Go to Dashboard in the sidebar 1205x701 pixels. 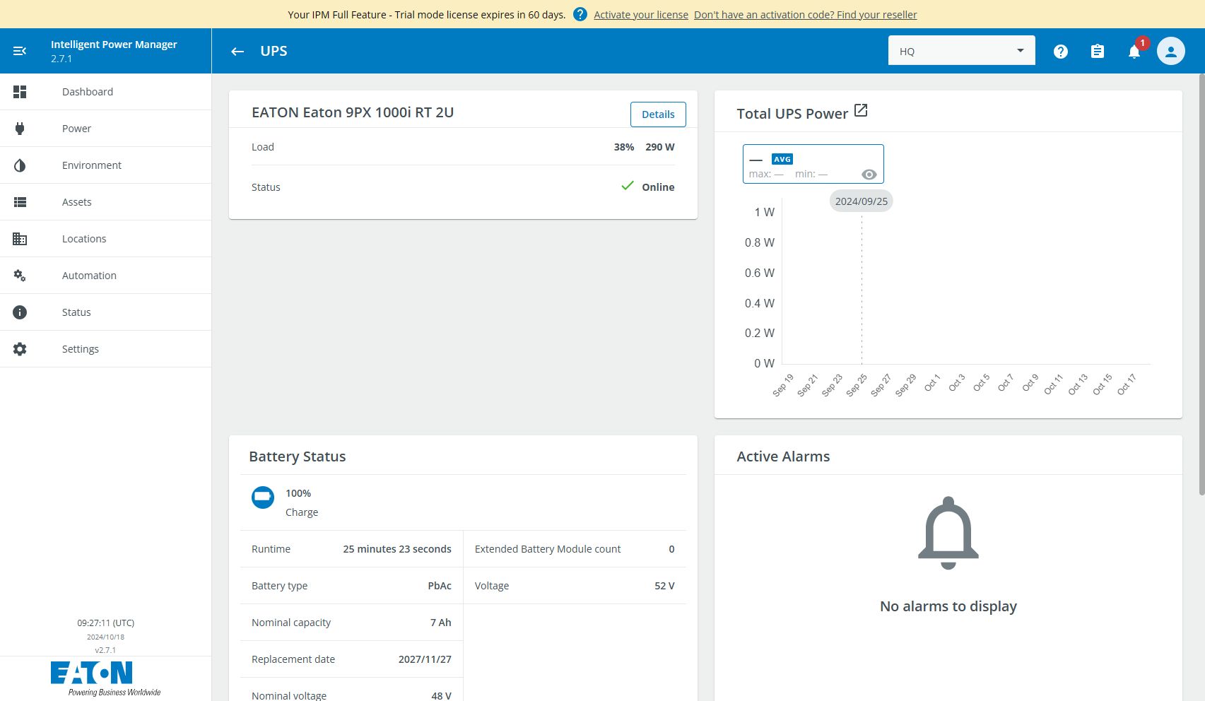pyautogui.click(x=88, y=92)
